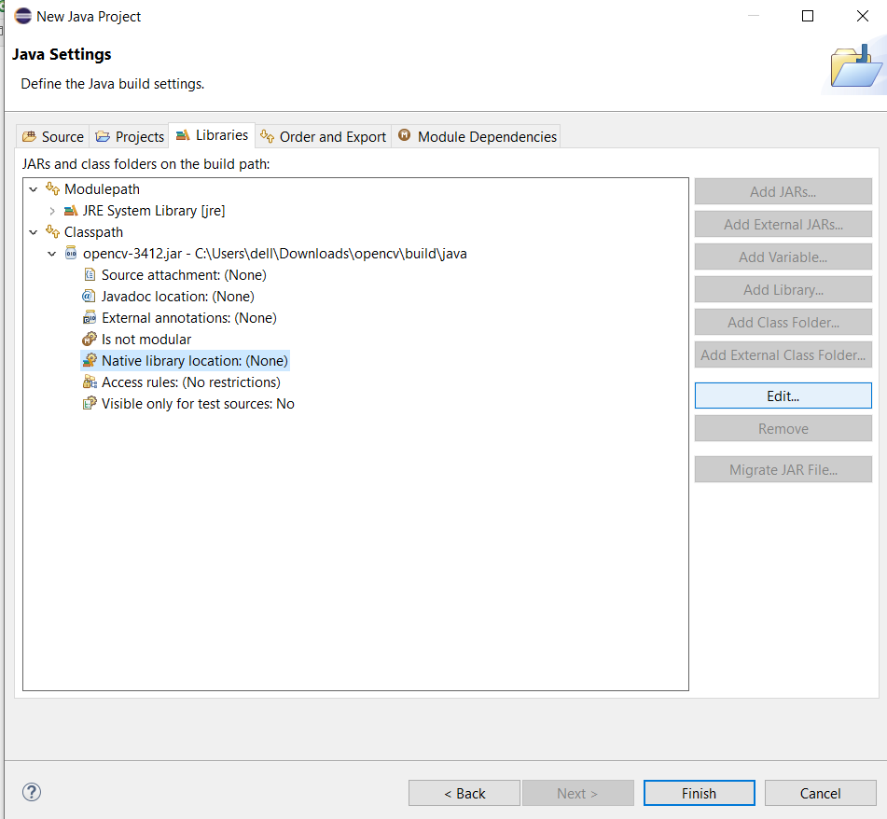Click the opencv-3412.jar file icon

tap(71, 254)
